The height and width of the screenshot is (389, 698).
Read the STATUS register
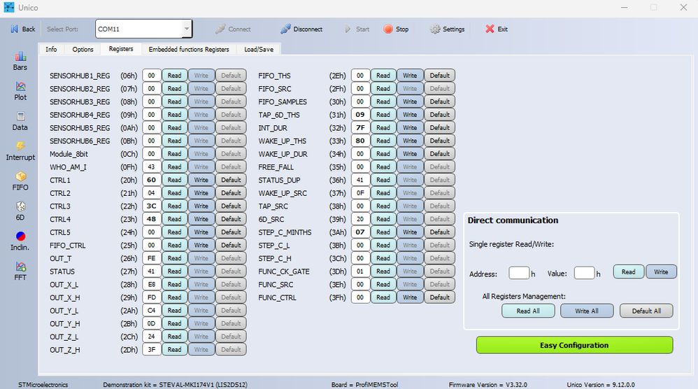tap(175, 271)
